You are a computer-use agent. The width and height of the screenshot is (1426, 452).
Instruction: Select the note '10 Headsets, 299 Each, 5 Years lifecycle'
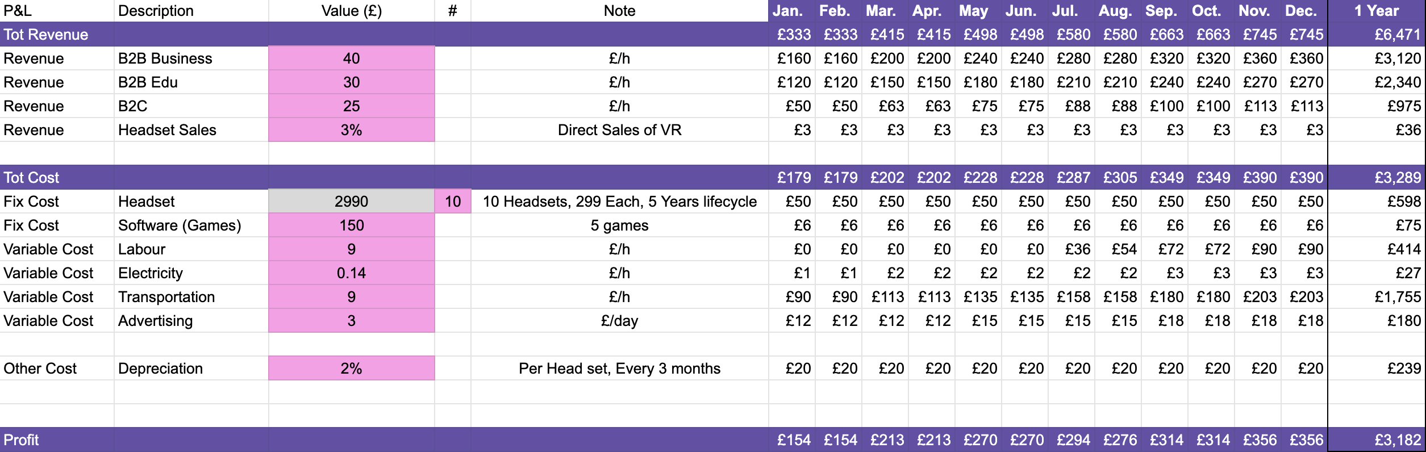pos(619,202)
